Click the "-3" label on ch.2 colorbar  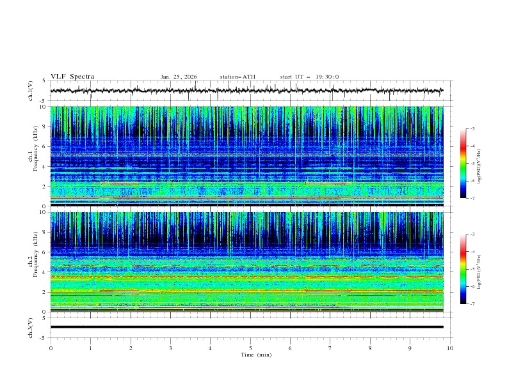pos(472,234)
